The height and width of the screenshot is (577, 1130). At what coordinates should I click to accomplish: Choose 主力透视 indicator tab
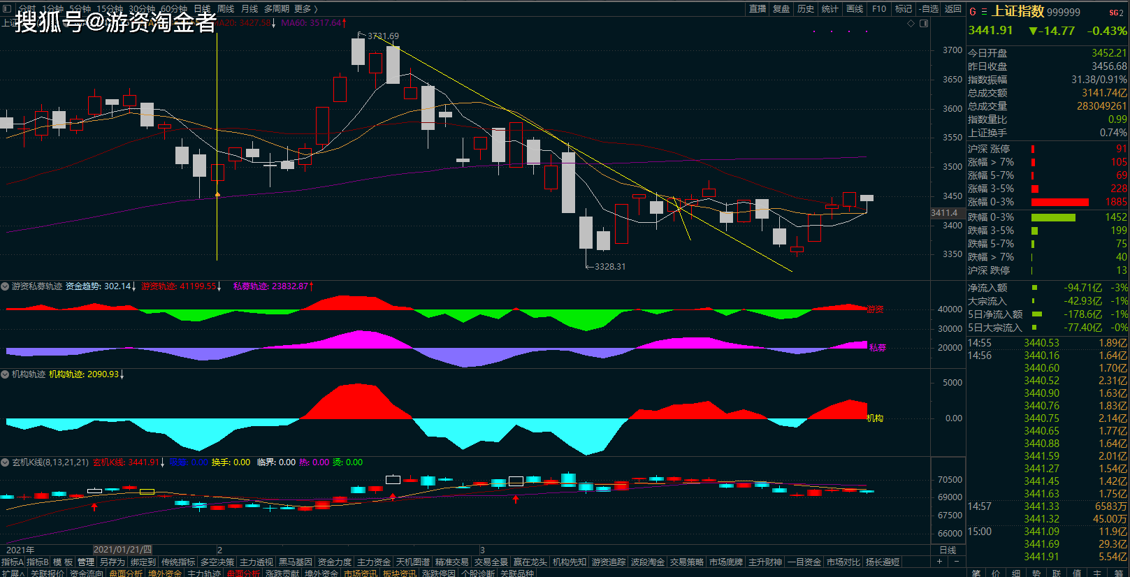click(x=256, y=562)
